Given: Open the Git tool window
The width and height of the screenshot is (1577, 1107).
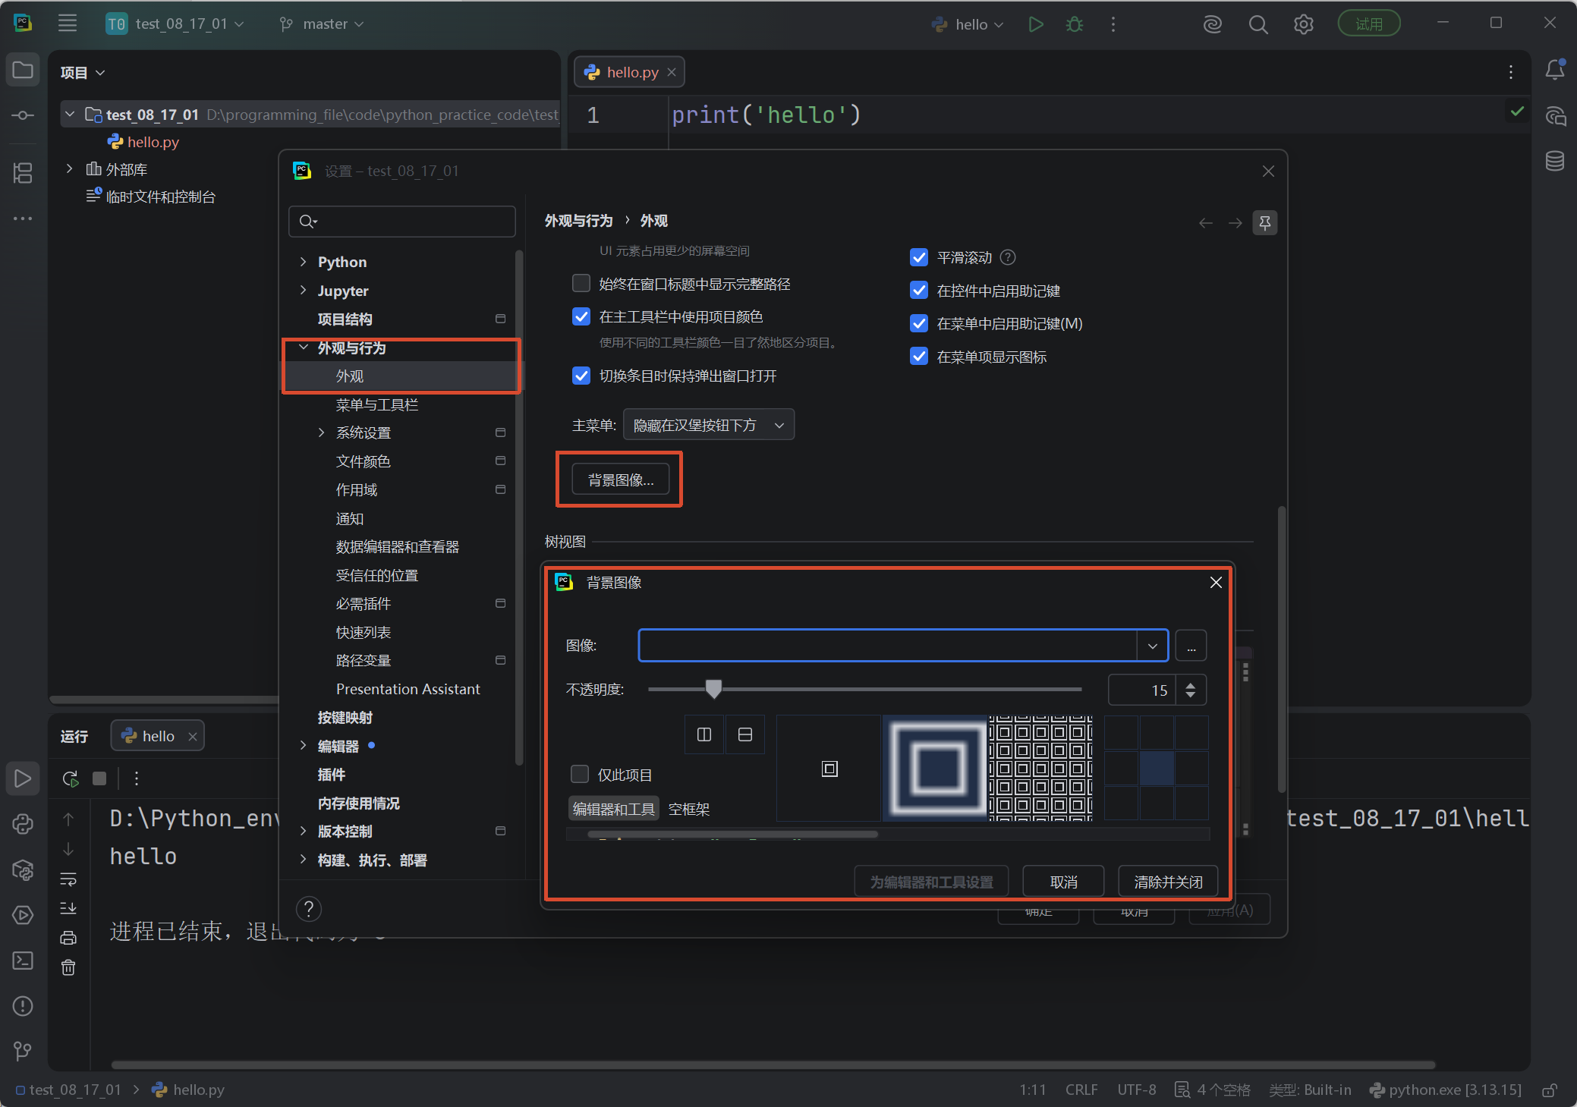Looking at the screenshot, I should point(23,1051).
